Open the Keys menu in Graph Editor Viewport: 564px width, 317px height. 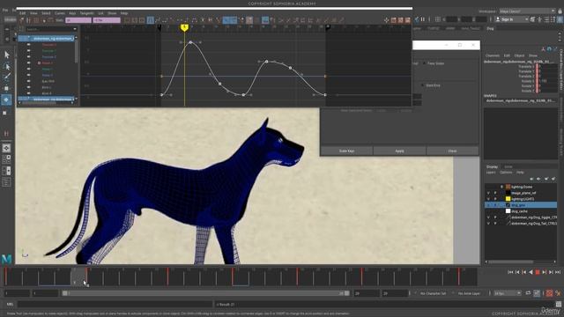72,13
